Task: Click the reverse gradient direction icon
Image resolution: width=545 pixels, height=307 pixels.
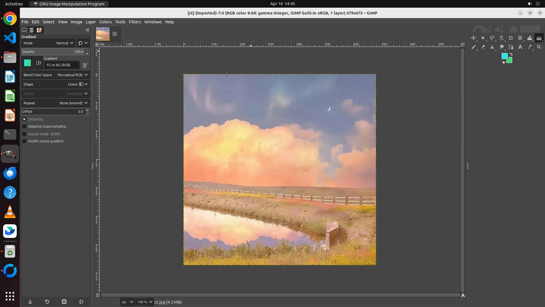Action: [39, 63]
